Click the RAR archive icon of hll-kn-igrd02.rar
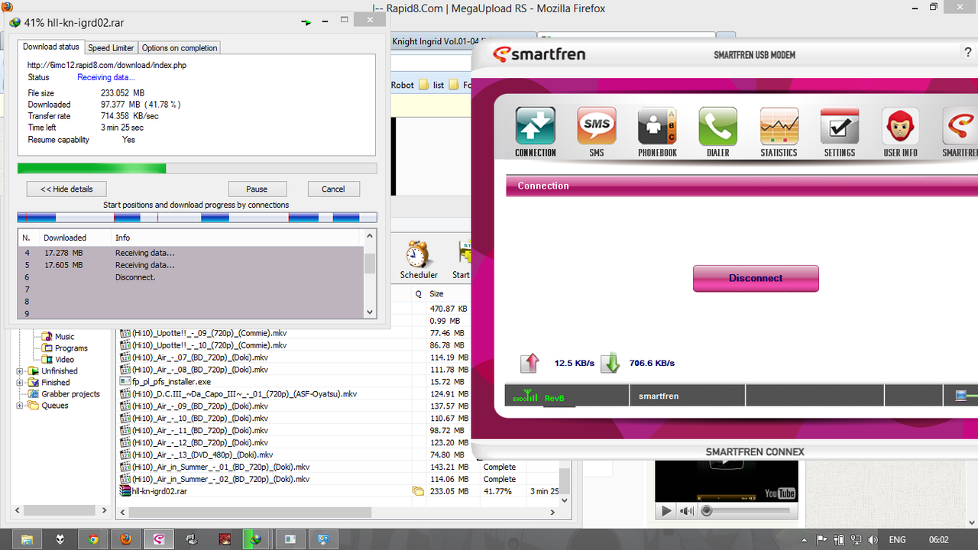This screenshot has width=978, height=550. [125, 491]
